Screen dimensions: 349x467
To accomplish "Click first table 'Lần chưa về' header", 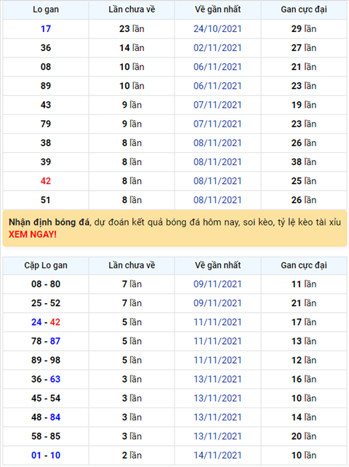I will click(x=132, y=9).
